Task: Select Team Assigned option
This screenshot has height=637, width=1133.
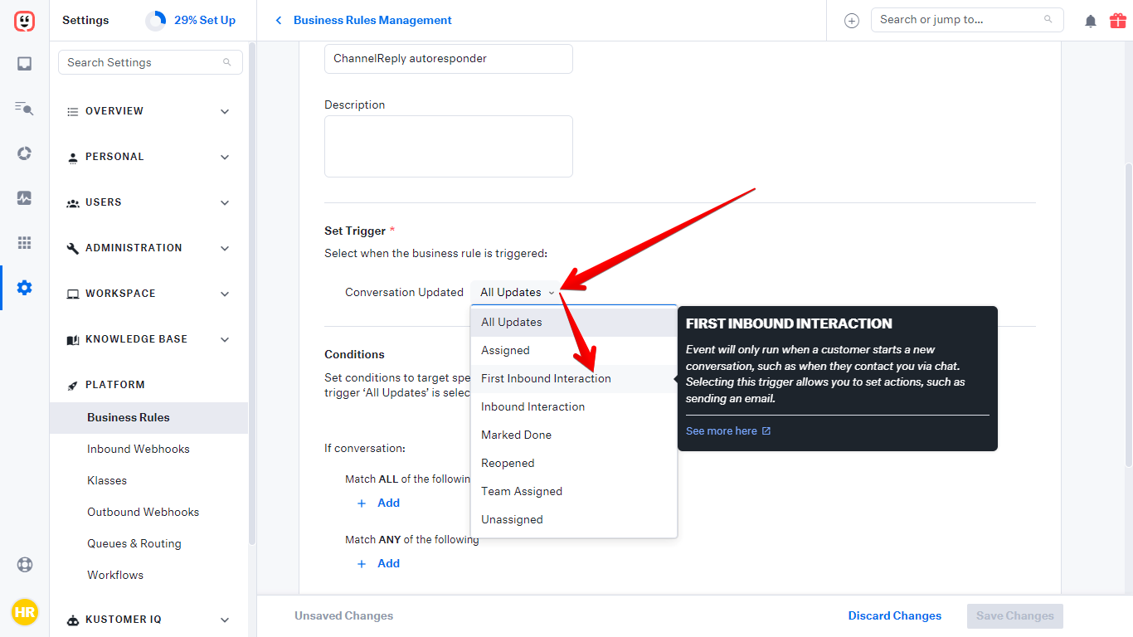Action: tap(574, 491)
